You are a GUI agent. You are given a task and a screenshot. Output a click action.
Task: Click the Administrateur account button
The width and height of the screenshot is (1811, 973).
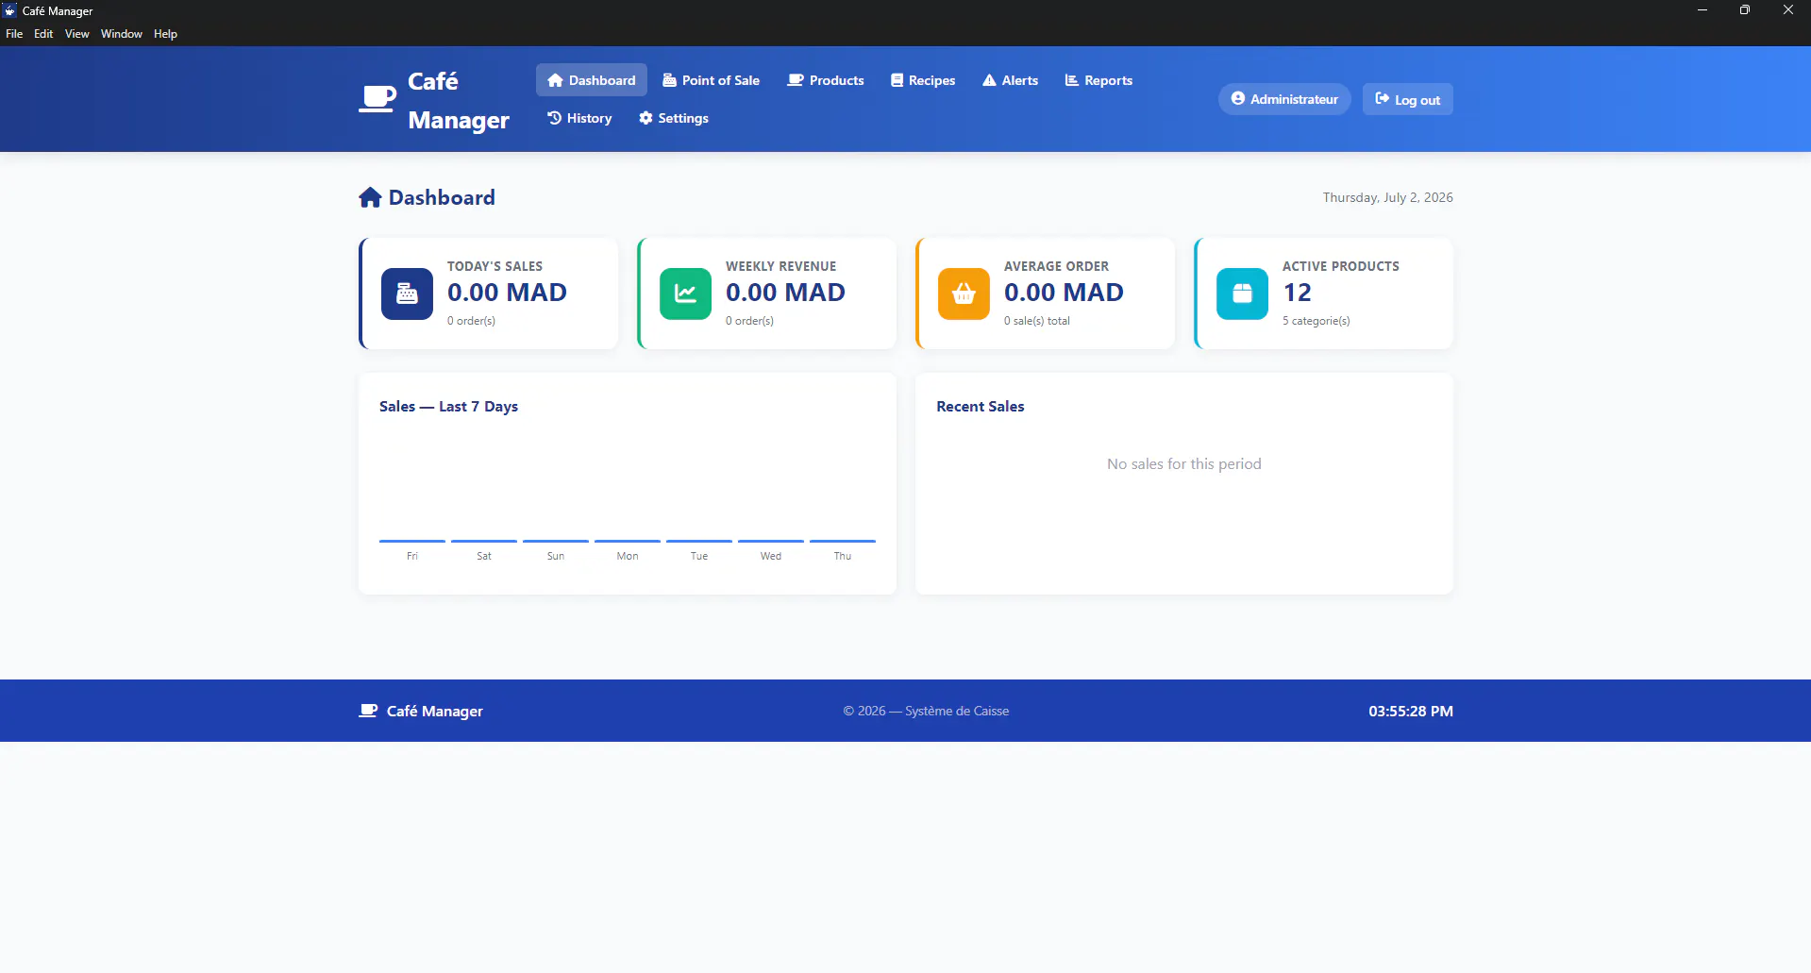[1284, 99]
